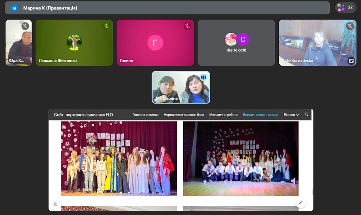
Task: Click the Сайт-портфоліо Іванченко Н.О. title
Action: point(83,115)
